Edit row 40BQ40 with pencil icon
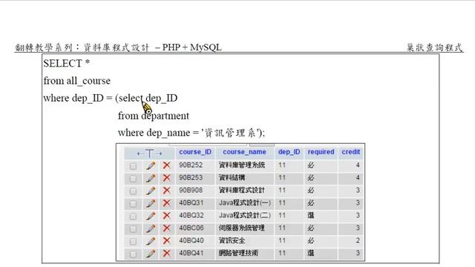The width and height of the screenshot is (475, 267). pos(151,241)
